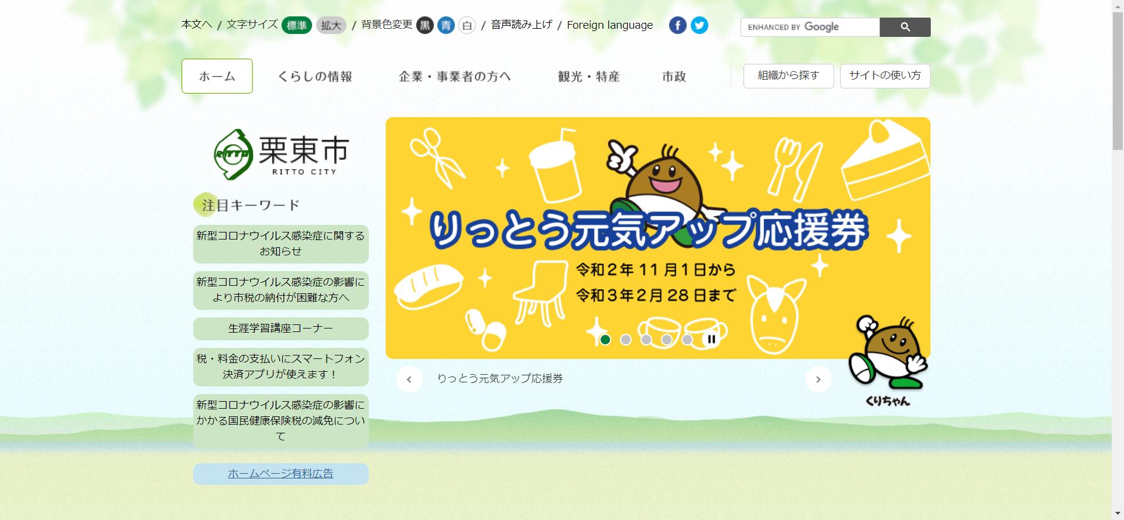The image size is (1124, 520).
Task: Open 生涯学習講座コーナー keyword
Action: (281, 329)
